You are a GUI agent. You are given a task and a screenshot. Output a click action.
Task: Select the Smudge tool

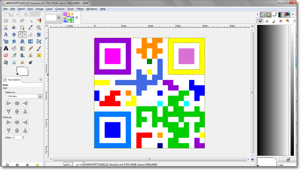tap(22, 62)
